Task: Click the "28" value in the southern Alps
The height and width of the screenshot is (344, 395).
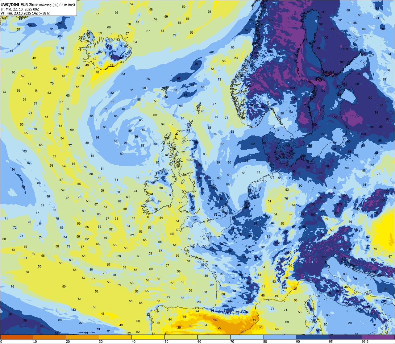Action: (286, 278)
